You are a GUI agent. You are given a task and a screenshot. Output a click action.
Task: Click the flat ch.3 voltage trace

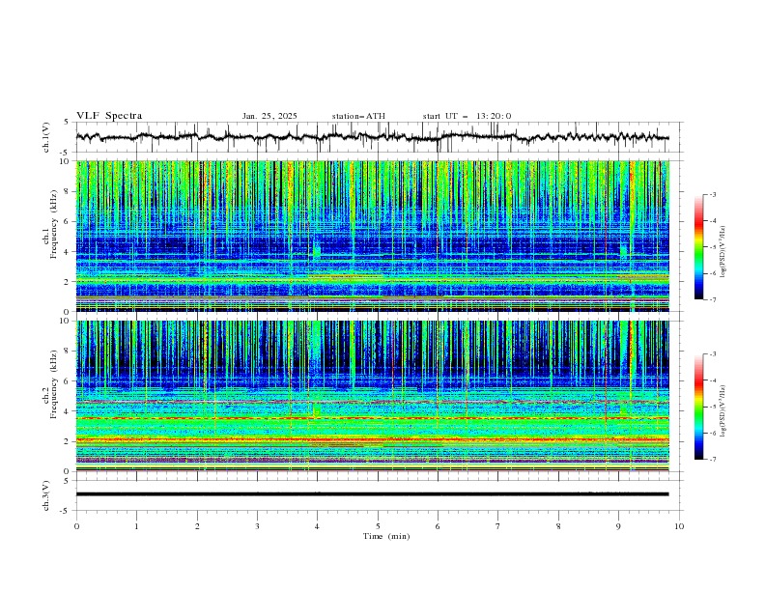(x=372, y=494)
